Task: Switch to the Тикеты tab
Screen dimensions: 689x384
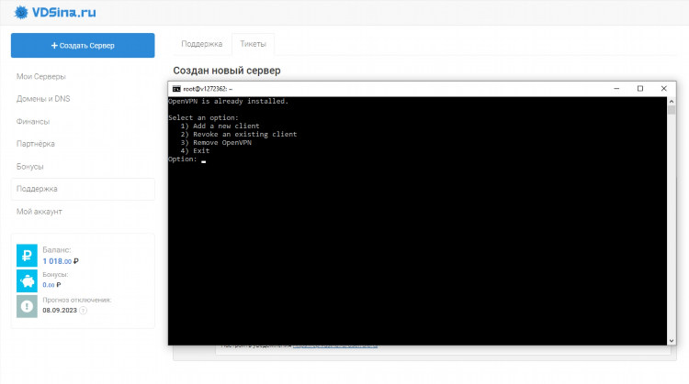Action: (254, 44)
